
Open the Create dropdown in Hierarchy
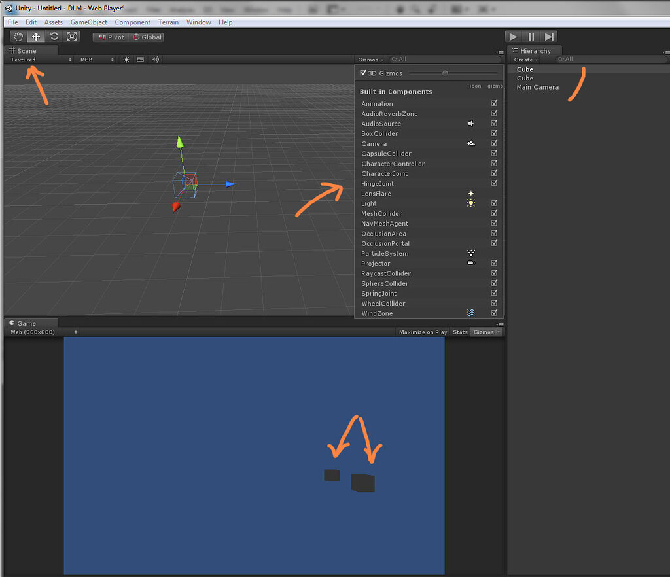coord(526,59)
